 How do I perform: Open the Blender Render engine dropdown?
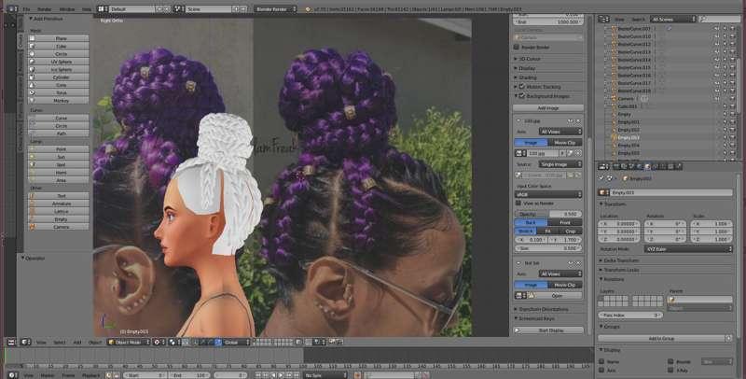coord(275,9)
